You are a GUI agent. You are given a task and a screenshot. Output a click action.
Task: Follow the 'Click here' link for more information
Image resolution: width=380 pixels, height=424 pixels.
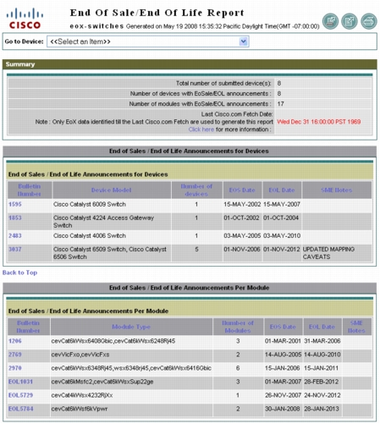click(201, 129)
